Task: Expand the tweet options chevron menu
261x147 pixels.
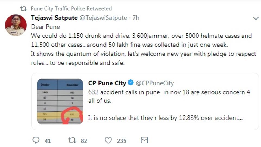Action: [256, 18]
